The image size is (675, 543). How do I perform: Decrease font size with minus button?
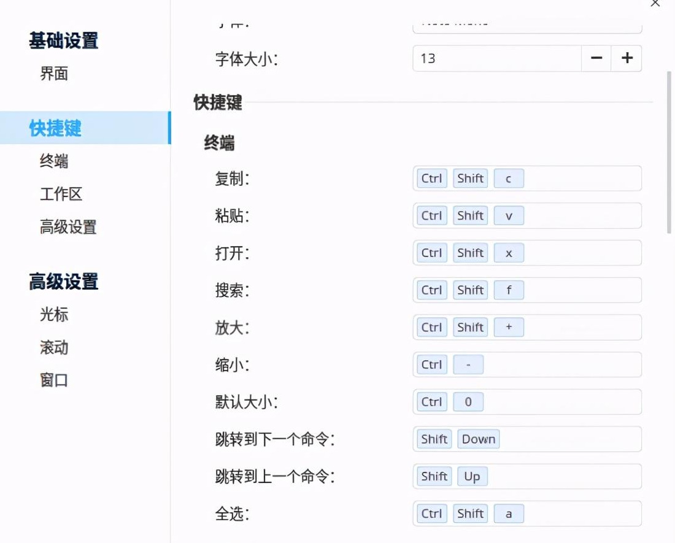(596, 58)
